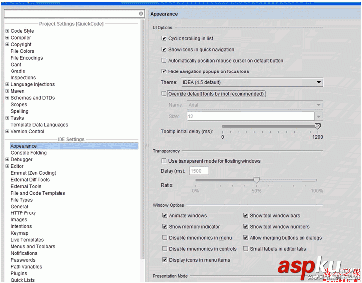Open HTTP Proxy settings
The width and height of the screenshot is (362, 283).
click(x=23, y=213)
